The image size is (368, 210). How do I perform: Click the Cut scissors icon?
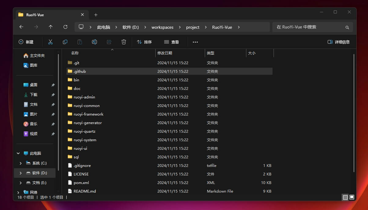50,42
